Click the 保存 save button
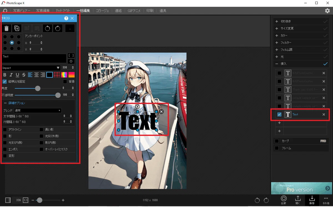Screen dimensions: 333x207 pyautogui.click(x=312, y=200)
